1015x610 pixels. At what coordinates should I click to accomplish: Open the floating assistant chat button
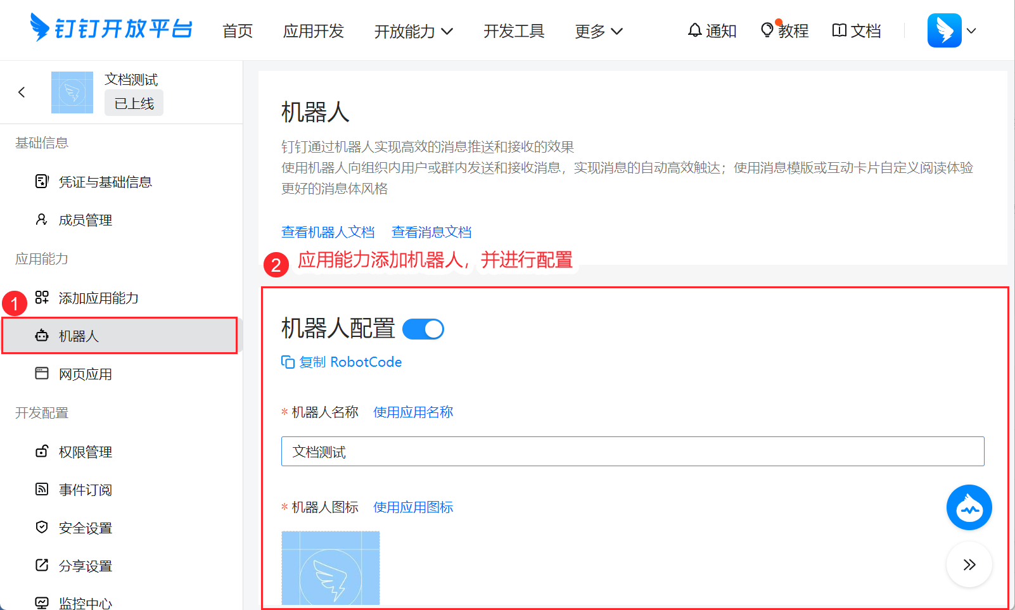tap(969, 507)
